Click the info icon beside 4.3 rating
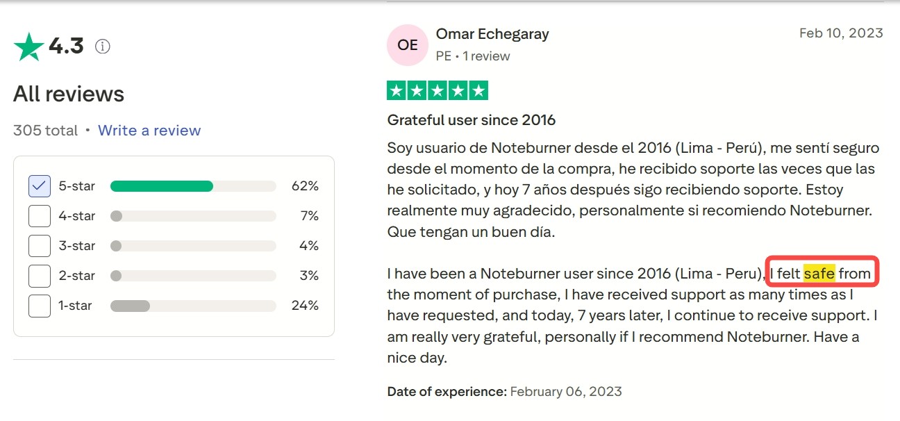Image resolution: width=900 pixels, height=421 pixels. click(103, 47)
